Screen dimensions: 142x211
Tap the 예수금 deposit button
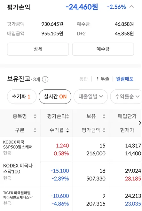pyautogui.click(x=103, y=49)
